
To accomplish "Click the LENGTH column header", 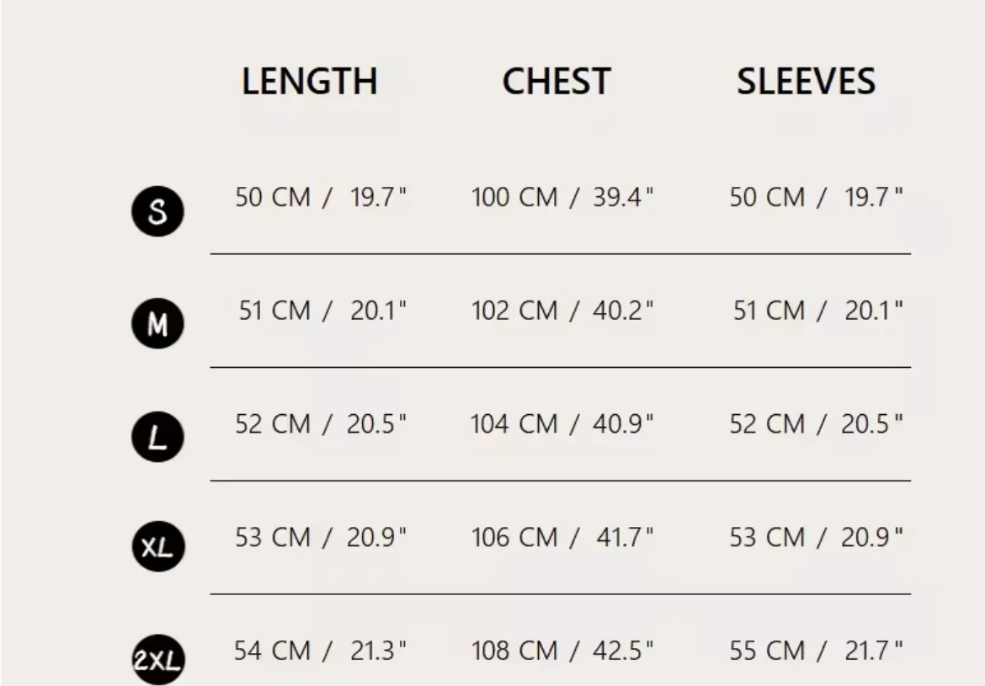I will tap(310, 82).
